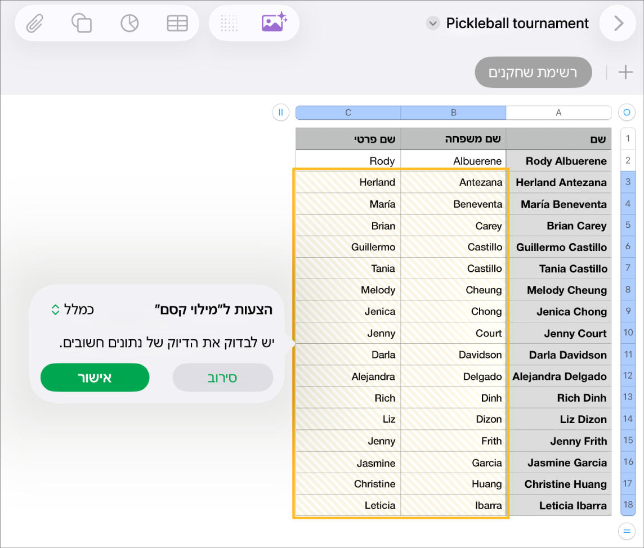Select the cell Rody Albuerene
Image resolution: width=644 pixels, height=548 pixels.
[x=558, y=161]
